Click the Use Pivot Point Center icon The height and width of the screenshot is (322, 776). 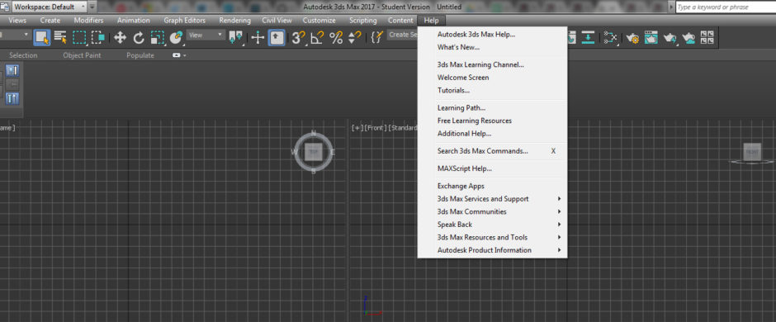[x=235, y=38]
